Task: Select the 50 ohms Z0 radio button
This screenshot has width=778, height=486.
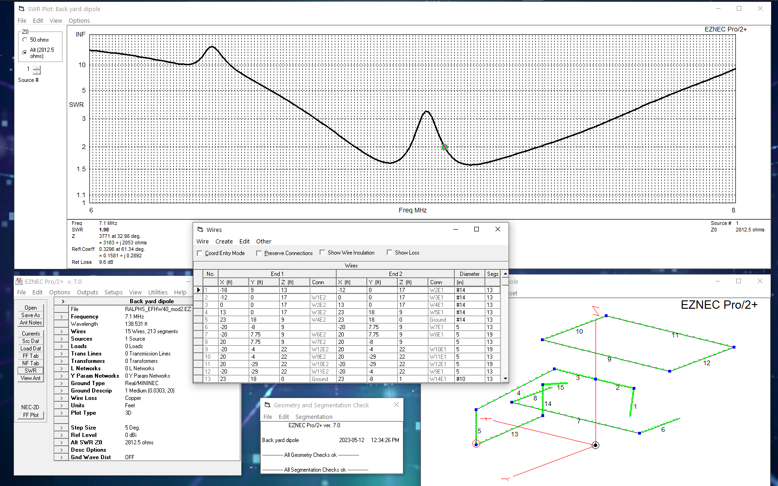Action: click(25, 40)
